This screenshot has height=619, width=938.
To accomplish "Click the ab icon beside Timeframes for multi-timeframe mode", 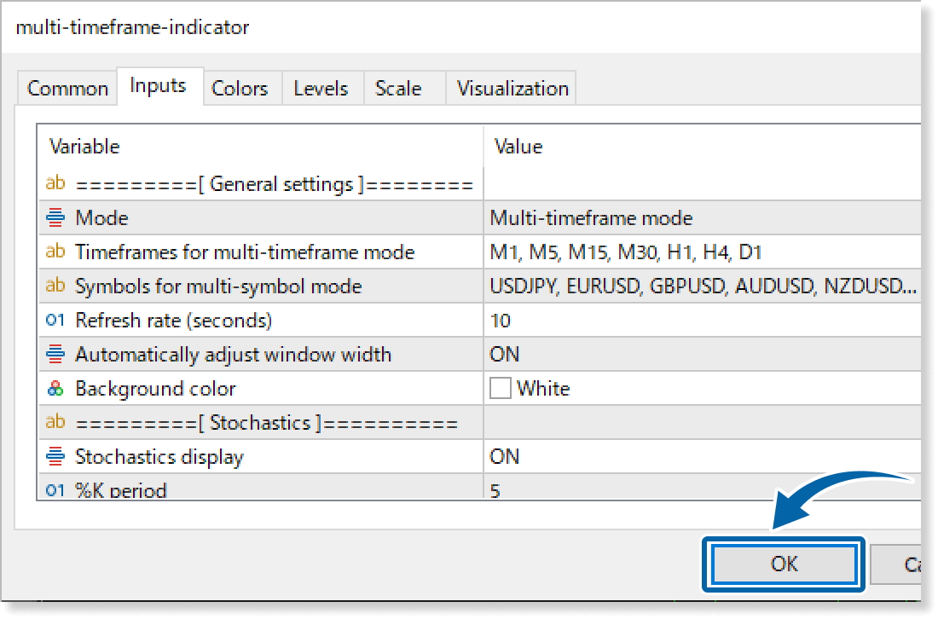I will [55, 252].
